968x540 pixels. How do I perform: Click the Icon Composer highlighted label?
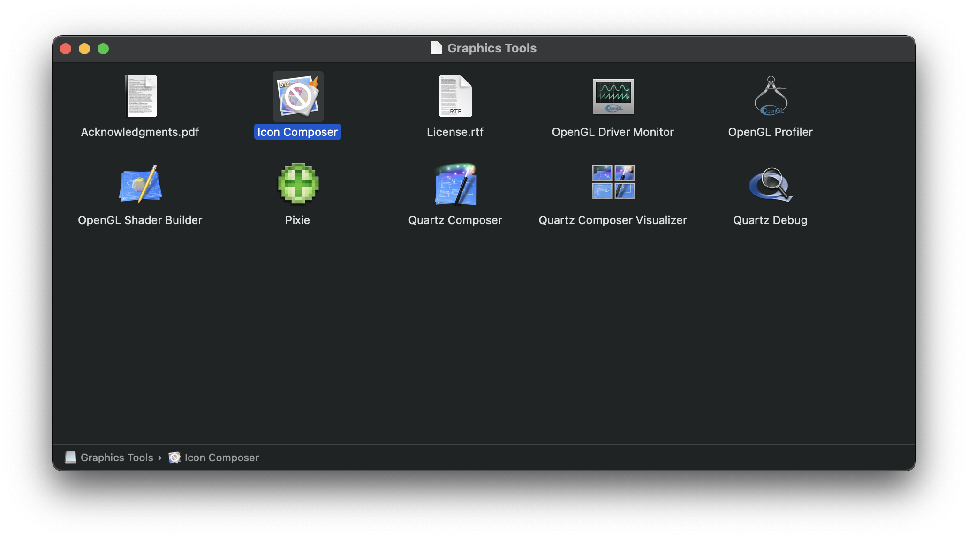(297, 132)
